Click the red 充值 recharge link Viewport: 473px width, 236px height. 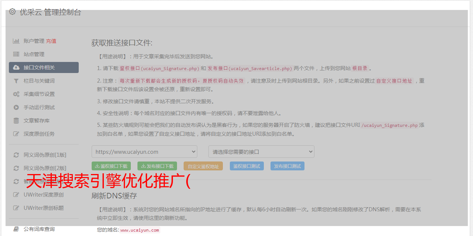51,41
